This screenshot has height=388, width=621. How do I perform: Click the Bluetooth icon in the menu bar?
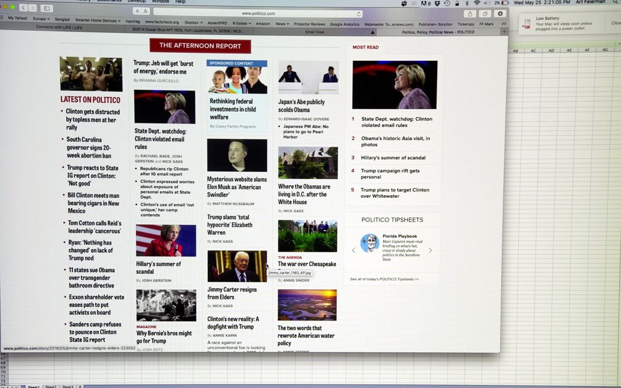467,3
